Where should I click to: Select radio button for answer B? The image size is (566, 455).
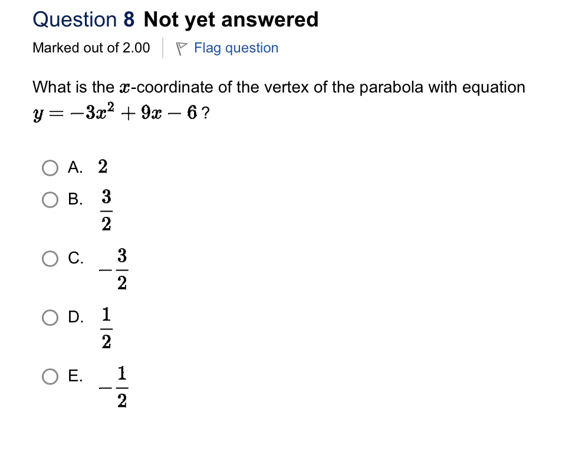tap(50, 200)
